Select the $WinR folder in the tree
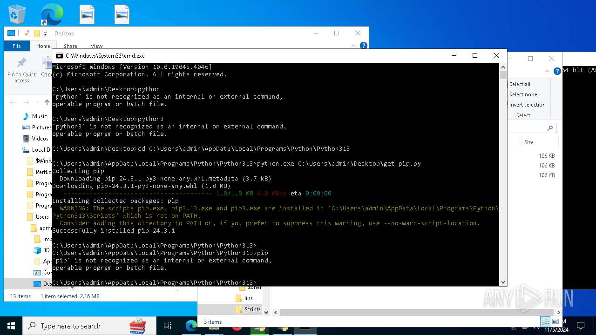 point(39,161)
